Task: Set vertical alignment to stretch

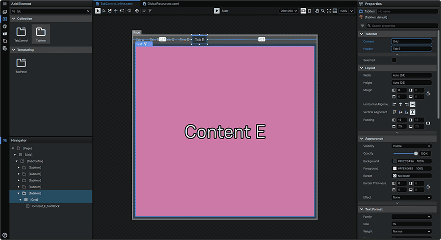Action: tap(412, 112)
